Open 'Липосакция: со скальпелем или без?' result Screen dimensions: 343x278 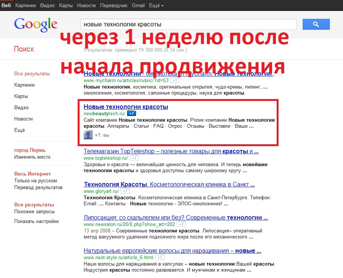pyautogui.click(x=176, y=217)
